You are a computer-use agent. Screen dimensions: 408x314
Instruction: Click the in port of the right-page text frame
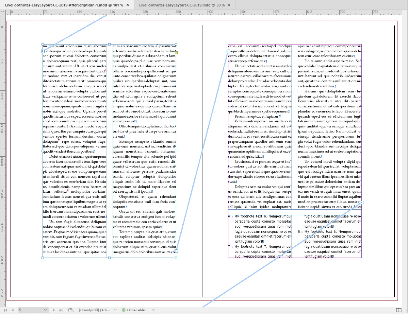pyautogui.click(x=228, y=51)
